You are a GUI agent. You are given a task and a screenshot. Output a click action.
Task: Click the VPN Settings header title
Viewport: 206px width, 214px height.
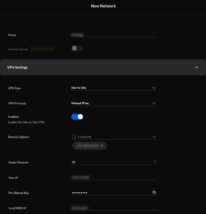coord(17,67)
